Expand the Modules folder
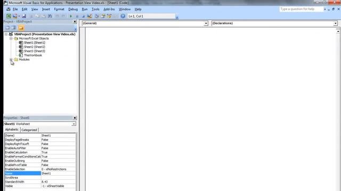The width and height of the screenshot is (341, 191). (x=11, y=59)
